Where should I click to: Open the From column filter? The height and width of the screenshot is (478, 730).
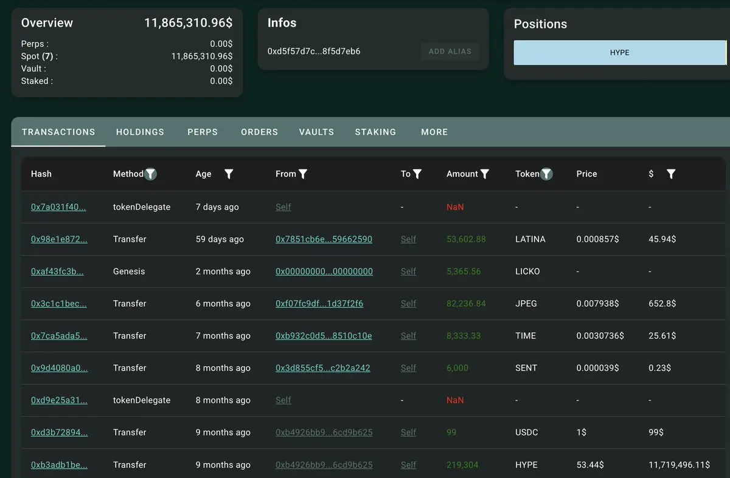click(x=303, y=174)
